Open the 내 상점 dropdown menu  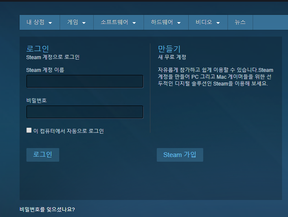(40, 23)
